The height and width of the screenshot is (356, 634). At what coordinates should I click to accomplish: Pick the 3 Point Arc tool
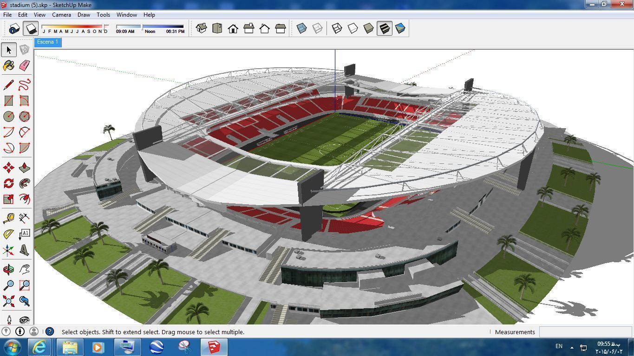(9, 148)
